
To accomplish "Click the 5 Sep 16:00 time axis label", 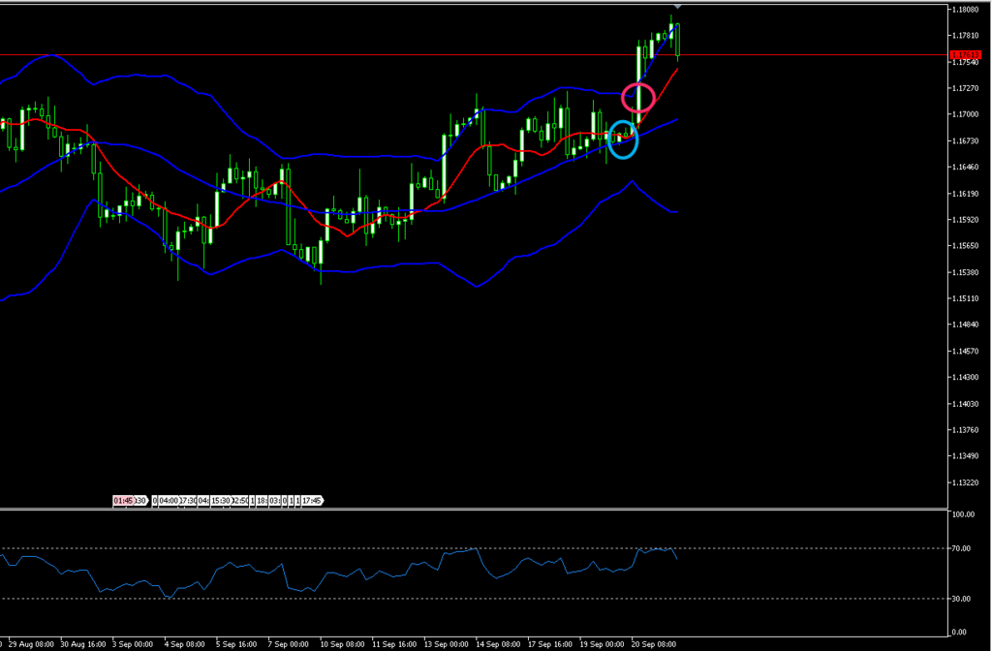I will (x=236, y=644).
